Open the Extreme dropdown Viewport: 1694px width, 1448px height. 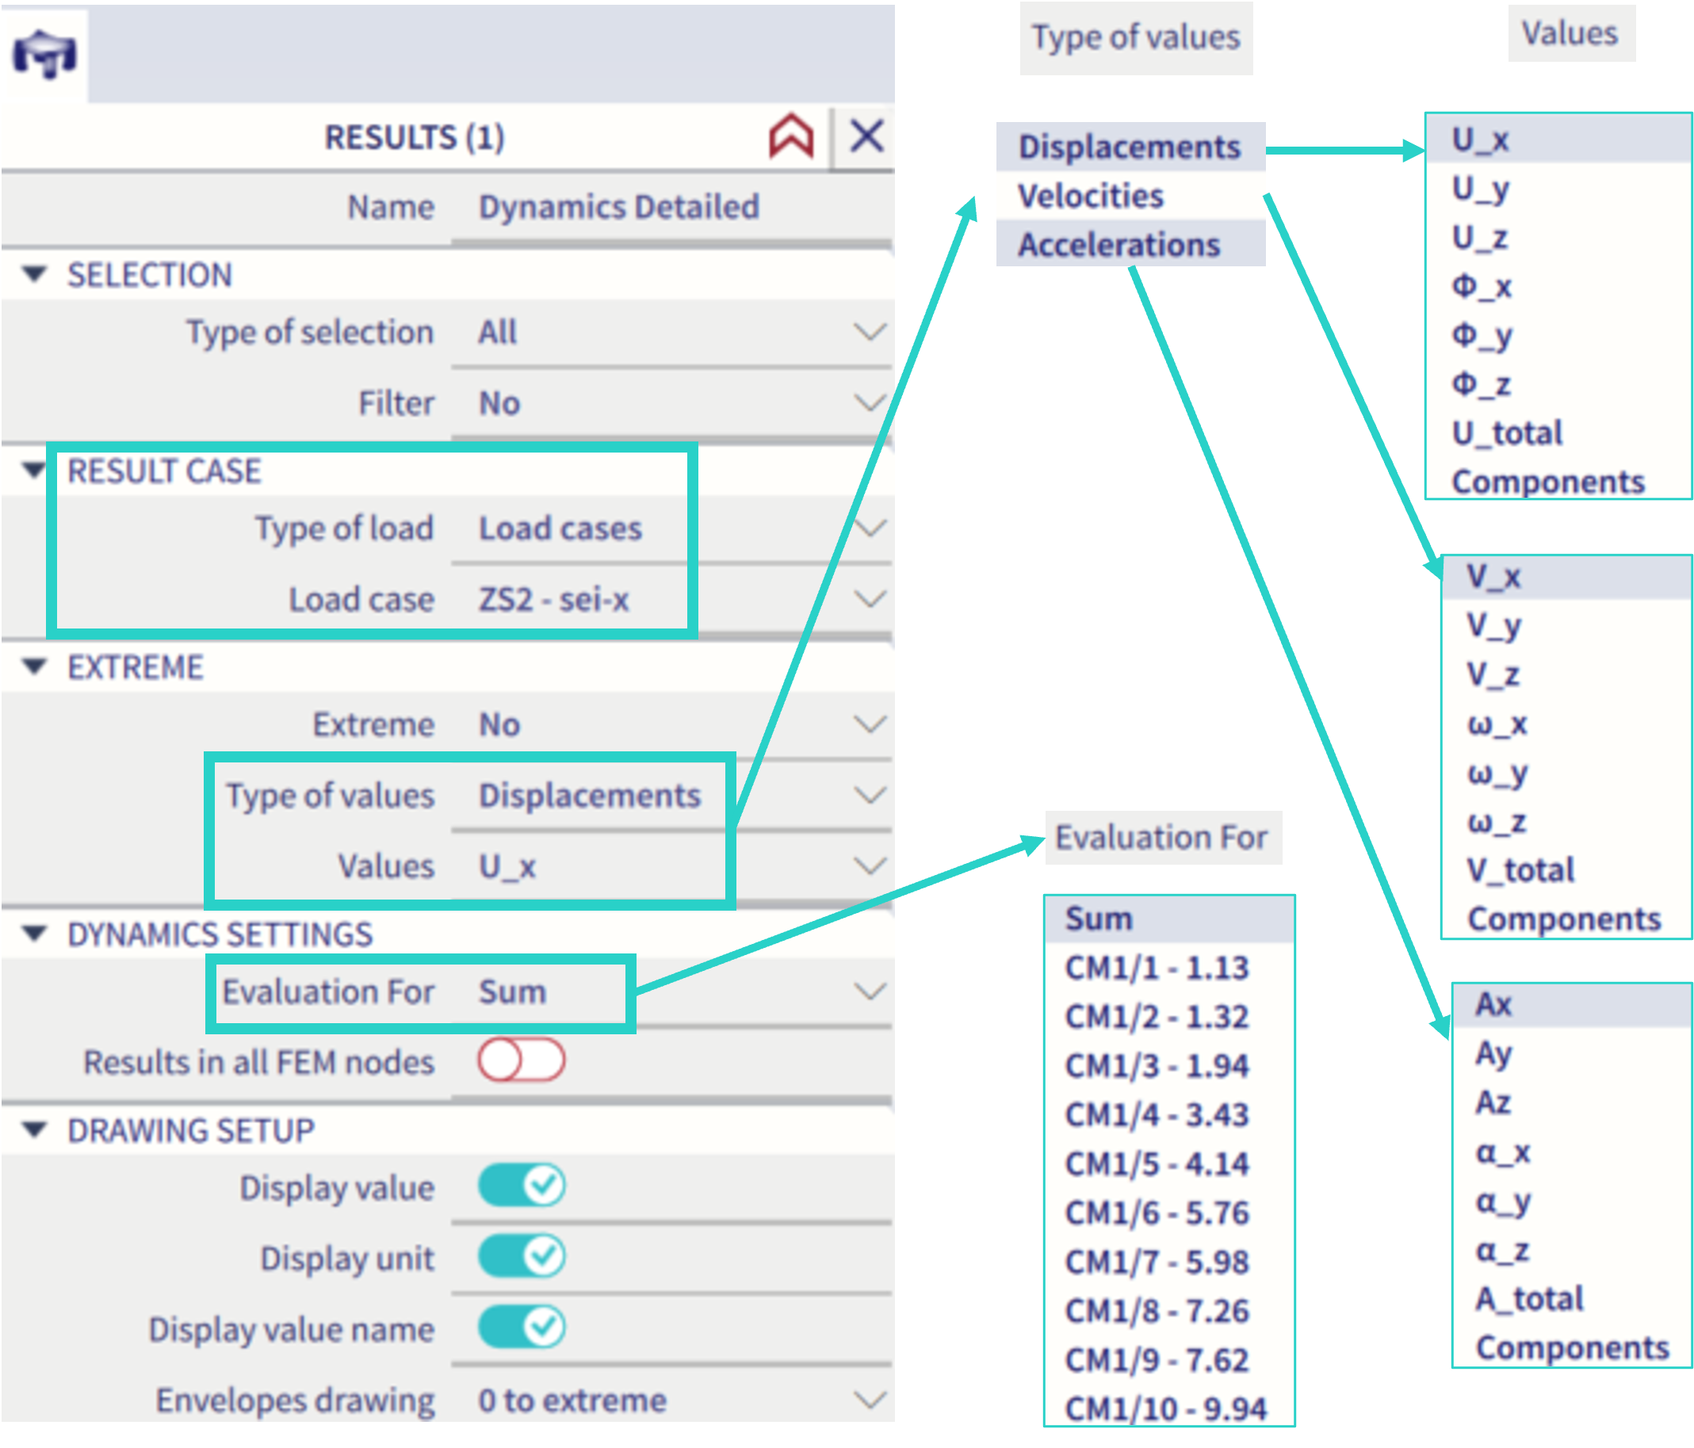(x=869, y=724)
